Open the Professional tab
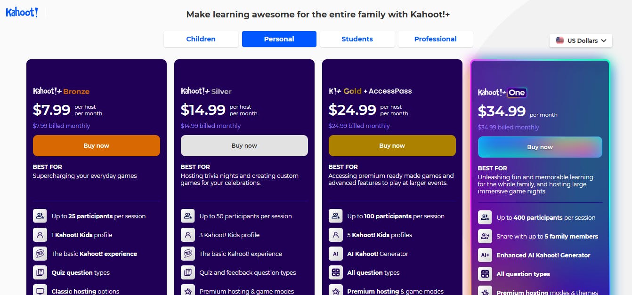This screenshot has width=632, height=295. [435, 39]
